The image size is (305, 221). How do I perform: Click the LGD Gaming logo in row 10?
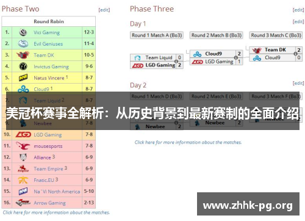tap(23, 134)
